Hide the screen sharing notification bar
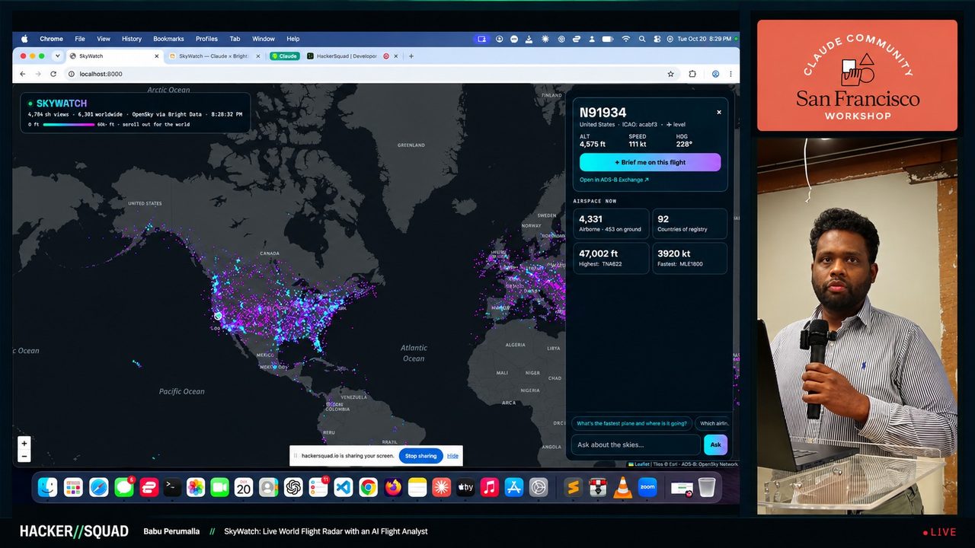This screenshot has height=548, width=975. (x=452, y=456)
